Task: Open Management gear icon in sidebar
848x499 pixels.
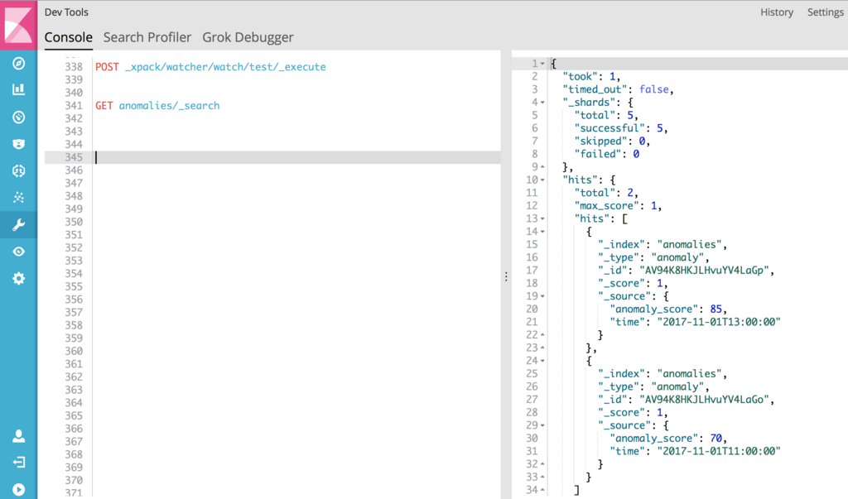Action: (x=18, y=278)
